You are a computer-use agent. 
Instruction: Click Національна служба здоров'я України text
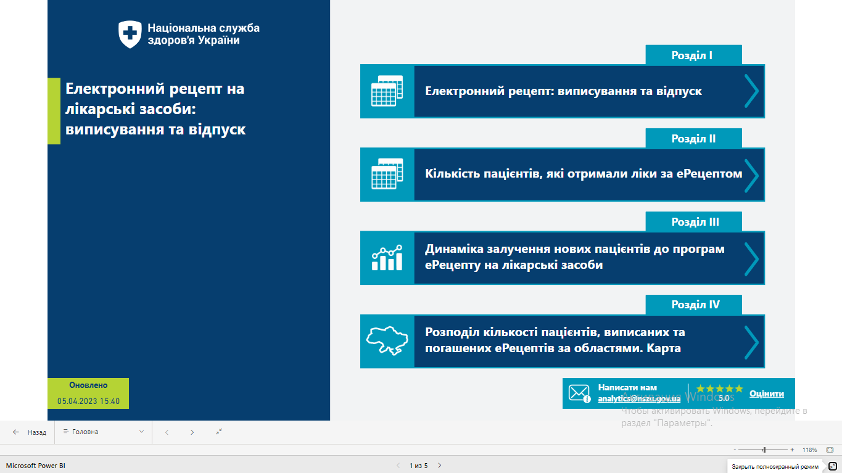click(x=204, y=34)
